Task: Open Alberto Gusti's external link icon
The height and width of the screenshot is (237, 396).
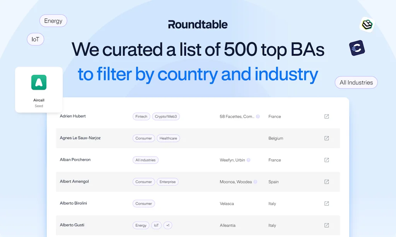Action: pos(326,225)
